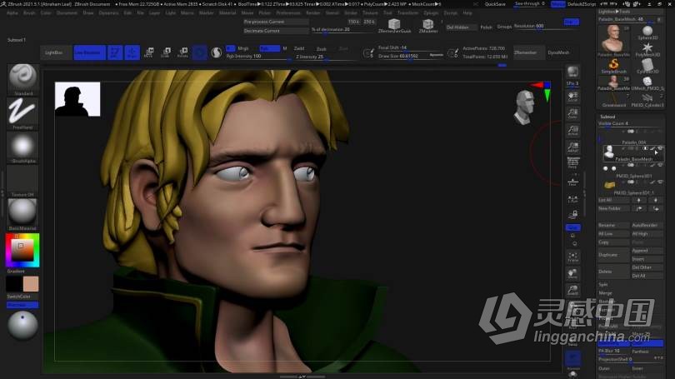Open the BasicMaterial selector

22,212
